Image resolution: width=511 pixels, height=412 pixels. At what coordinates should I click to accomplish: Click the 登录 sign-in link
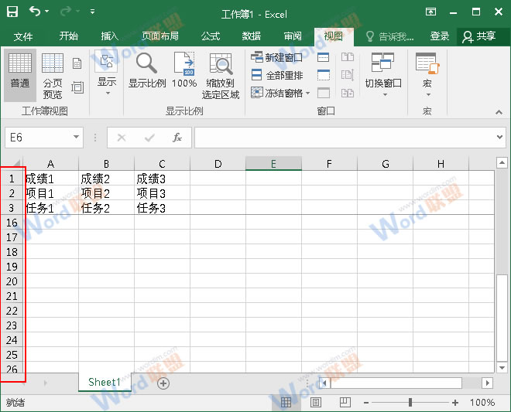439,36
